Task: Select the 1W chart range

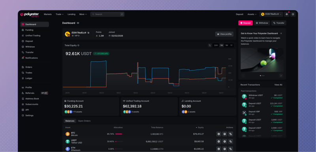Action: [x=222, y=45]
